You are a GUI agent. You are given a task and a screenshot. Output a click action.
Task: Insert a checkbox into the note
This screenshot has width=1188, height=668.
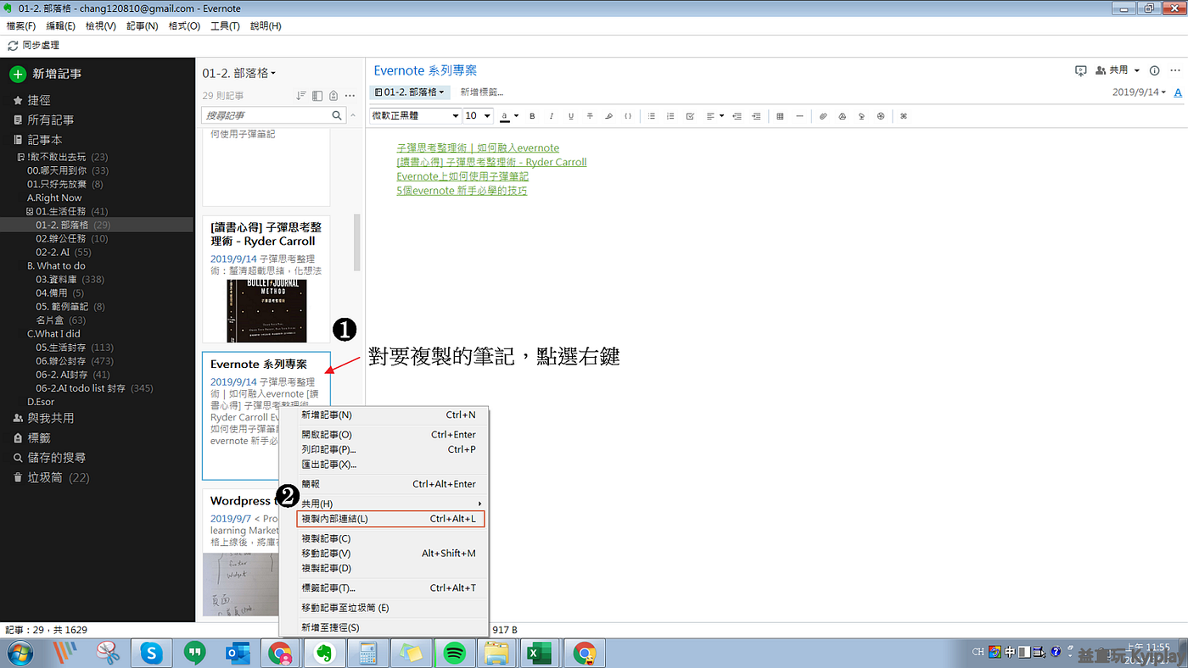click(690, 116)
